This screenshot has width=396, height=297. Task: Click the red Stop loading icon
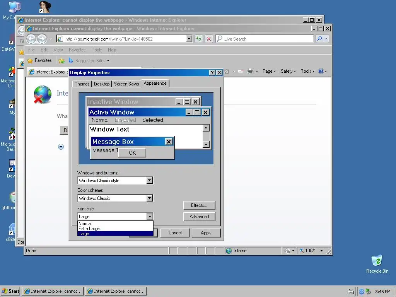coord(209,39)
